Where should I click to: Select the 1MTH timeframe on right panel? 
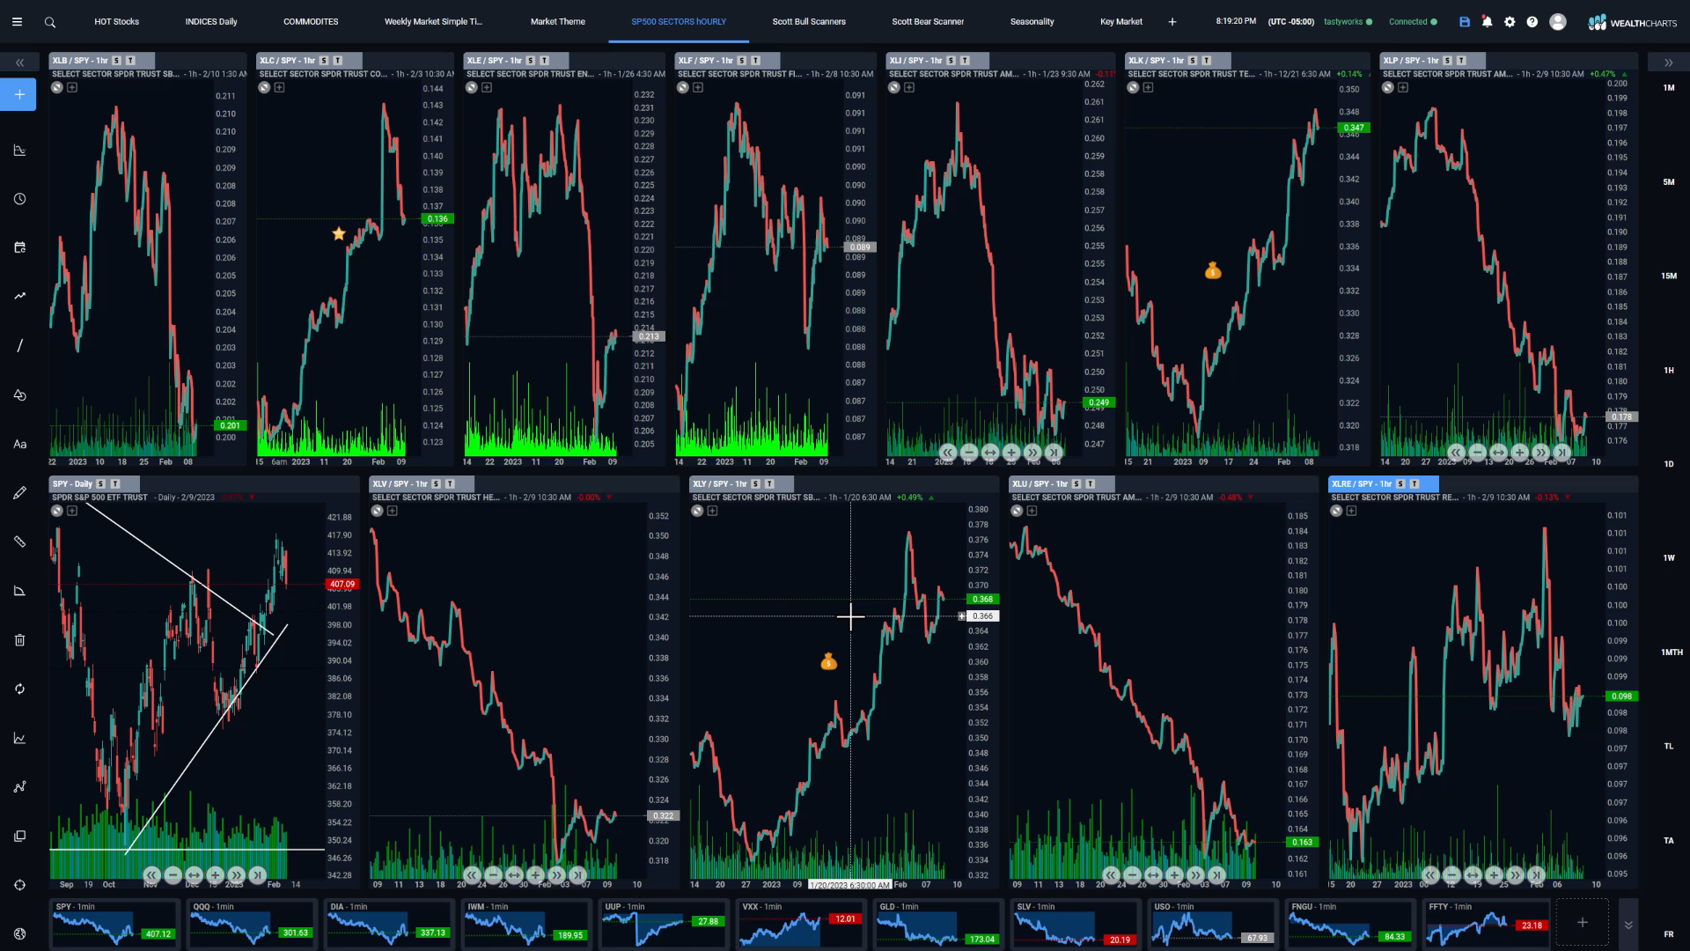[x=1671, y=652]
